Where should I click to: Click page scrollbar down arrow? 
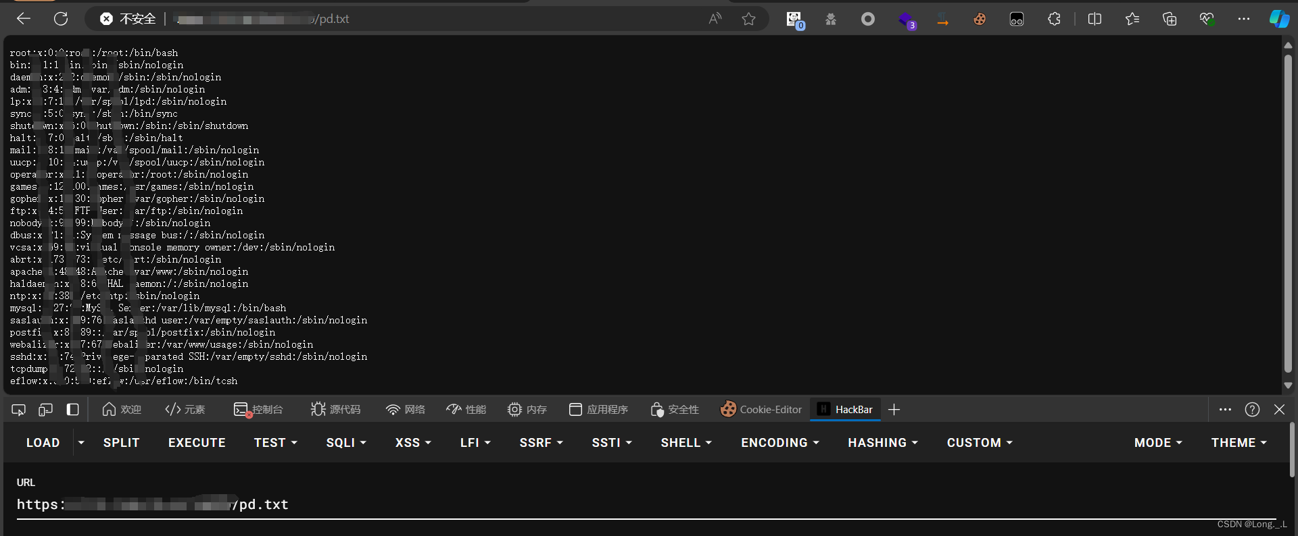click(1288, 385)
